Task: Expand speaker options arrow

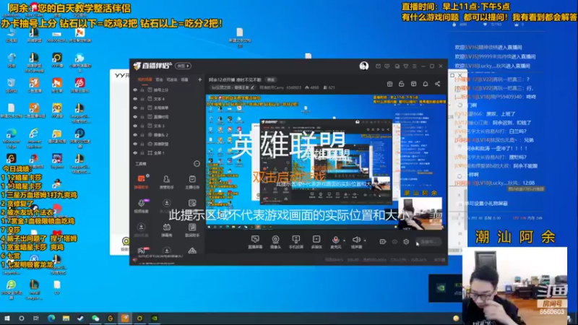Action: 365,240
